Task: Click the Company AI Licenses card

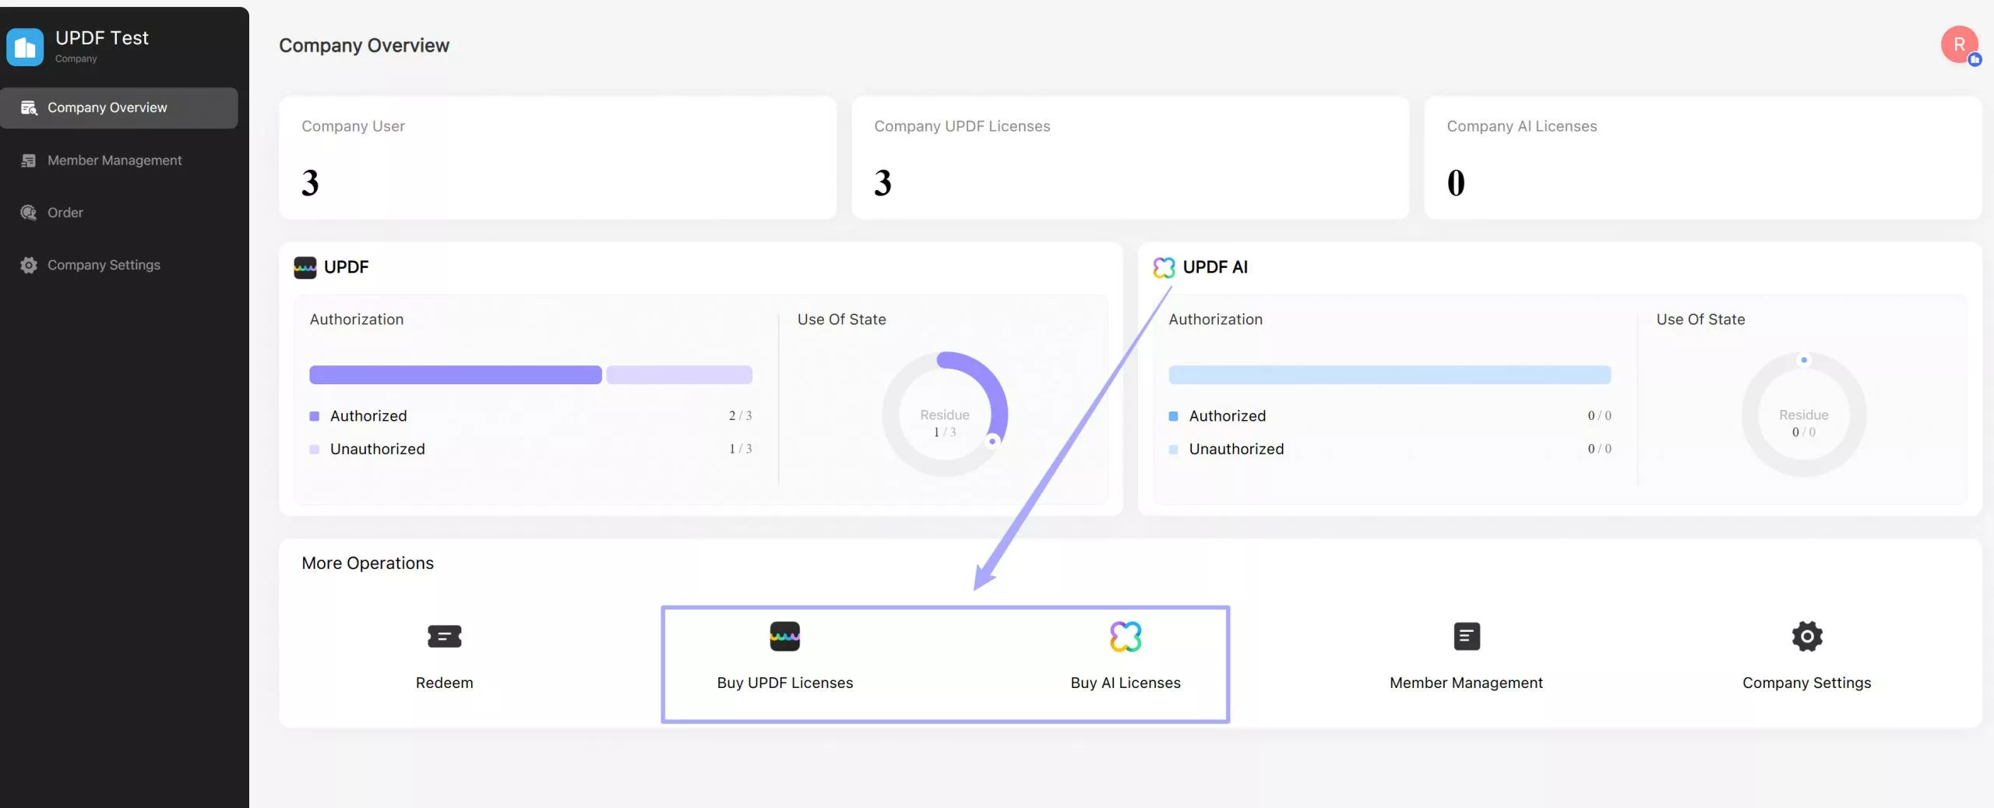Action: click(x=1703, y=157)
